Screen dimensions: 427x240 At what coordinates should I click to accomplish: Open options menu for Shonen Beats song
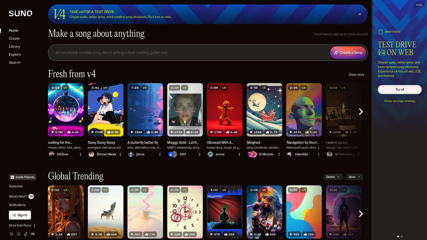[x=120, y=154]
